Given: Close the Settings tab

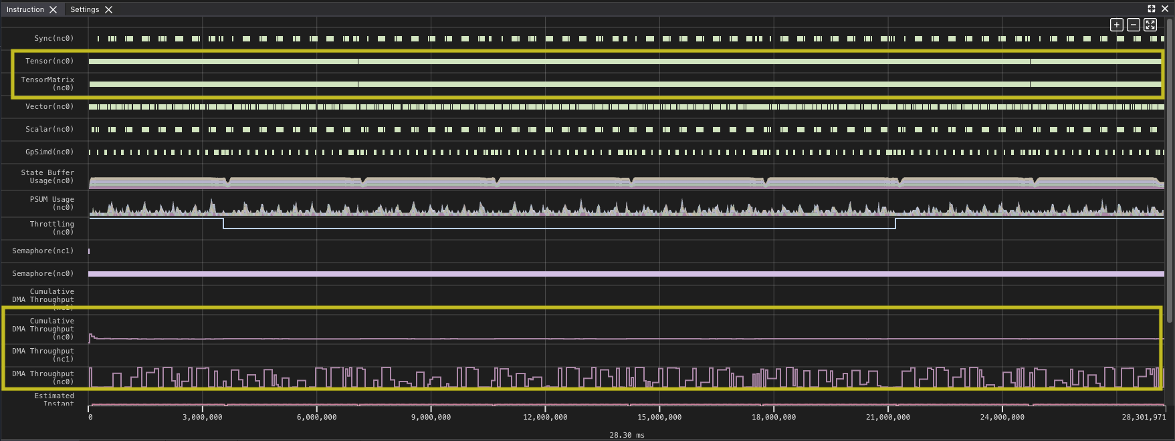Looking at the screenshot, I should [108, 9].
